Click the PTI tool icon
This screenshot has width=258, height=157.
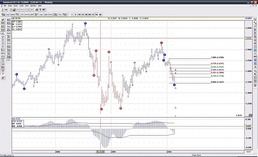pos(255,57)
